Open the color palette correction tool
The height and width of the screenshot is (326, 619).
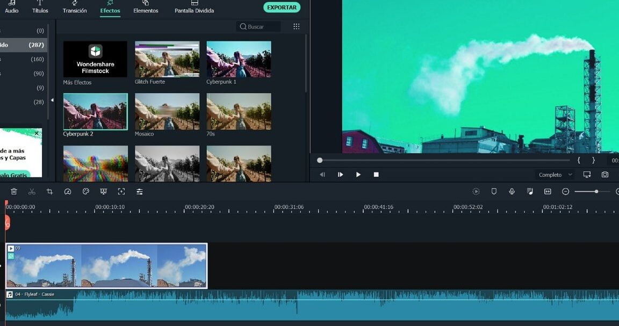85,192
